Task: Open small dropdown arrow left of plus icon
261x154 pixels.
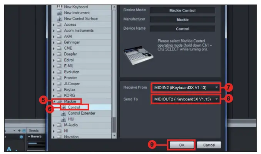Action: [14, 131]
